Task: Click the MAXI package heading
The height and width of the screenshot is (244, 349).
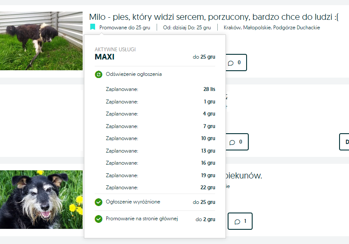Action: pos(105,57)
